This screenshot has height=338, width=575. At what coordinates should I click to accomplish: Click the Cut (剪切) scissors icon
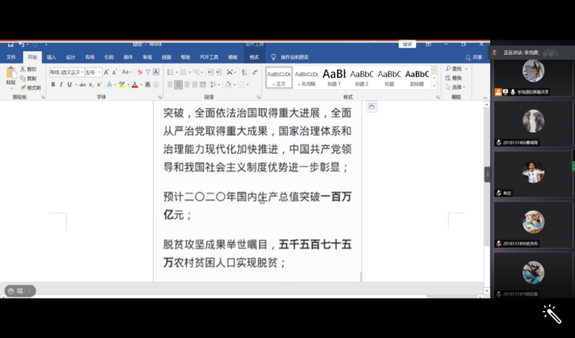pos(23,69)
